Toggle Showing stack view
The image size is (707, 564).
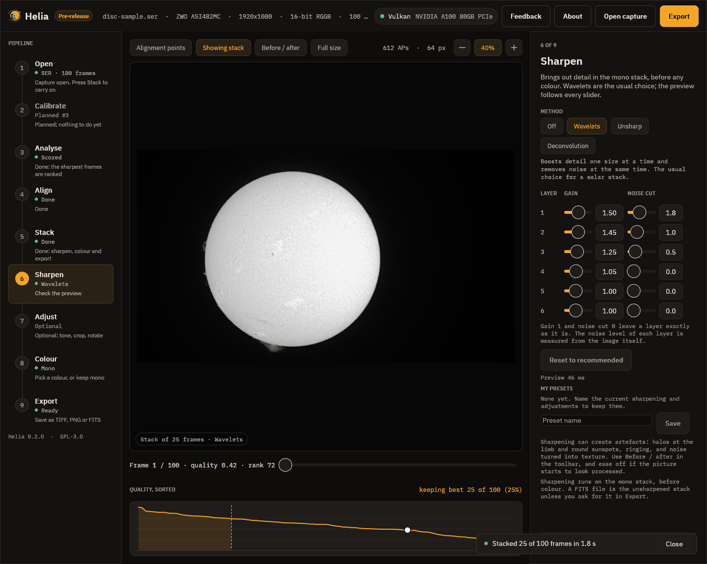(x=223, y=48)
